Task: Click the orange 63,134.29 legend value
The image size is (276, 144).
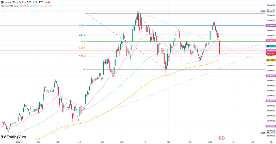Action: (x=44, y=6)
